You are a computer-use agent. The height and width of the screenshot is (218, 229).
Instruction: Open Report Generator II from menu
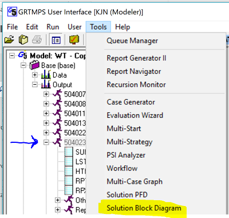pyautogui.click(x=136, y=58)
